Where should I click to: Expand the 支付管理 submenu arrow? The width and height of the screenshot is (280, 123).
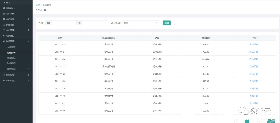coord(29,30)
